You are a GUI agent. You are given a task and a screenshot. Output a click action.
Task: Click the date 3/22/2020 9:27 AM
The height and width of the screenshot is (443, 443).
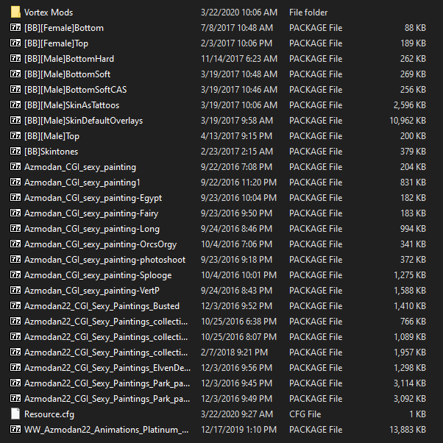(237, 414)
